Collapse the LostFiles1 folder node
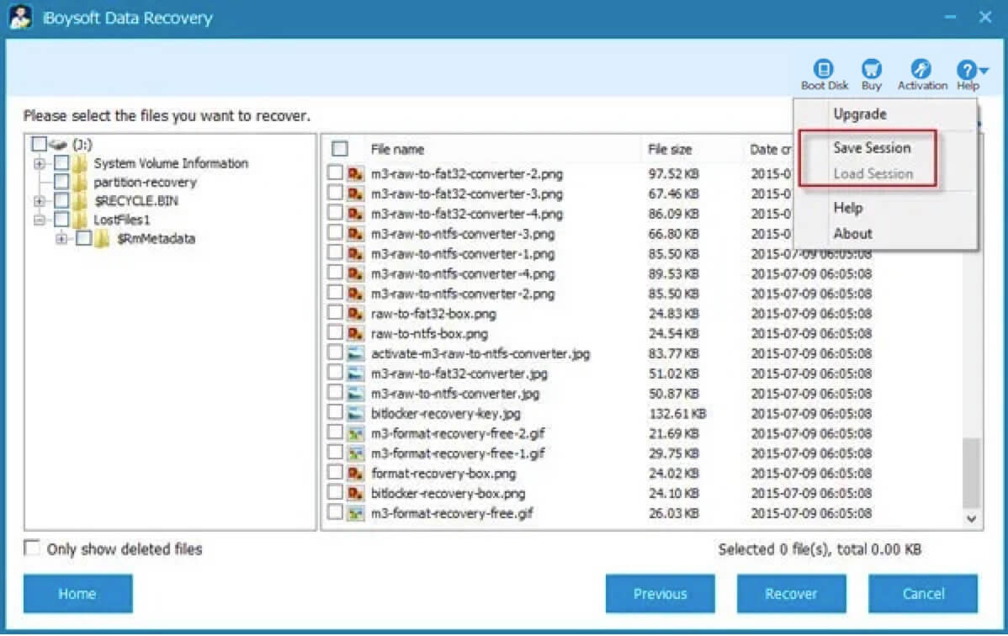The width and height of the screenshot is (1008, 636). (x=40, y=220)
